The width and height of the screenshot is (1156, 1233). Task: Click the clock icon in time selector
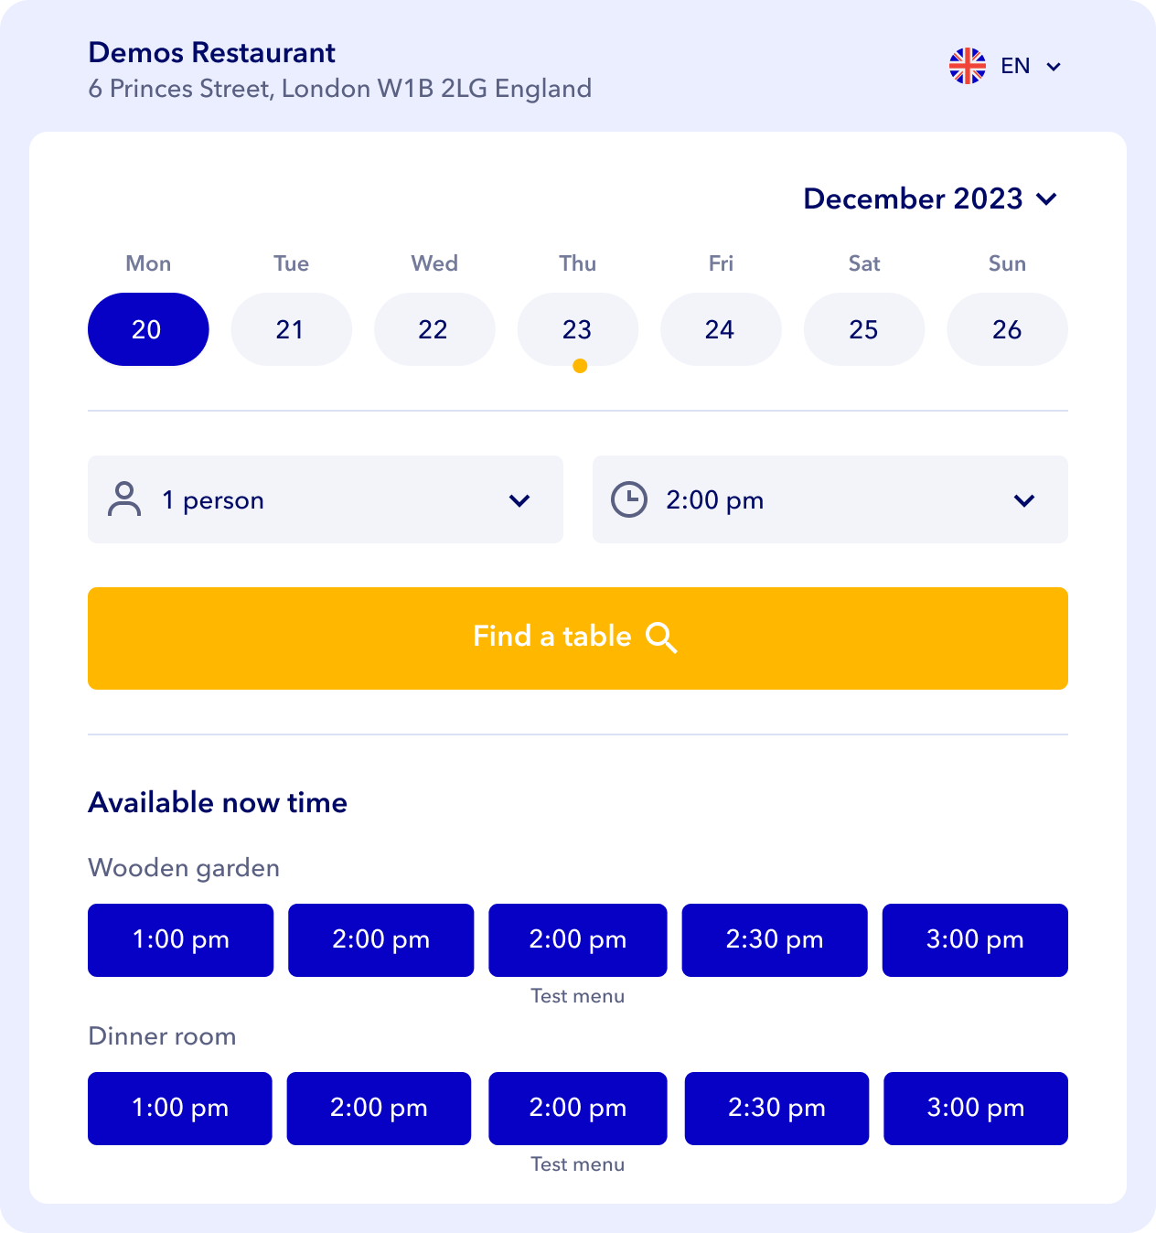(629, 499)
